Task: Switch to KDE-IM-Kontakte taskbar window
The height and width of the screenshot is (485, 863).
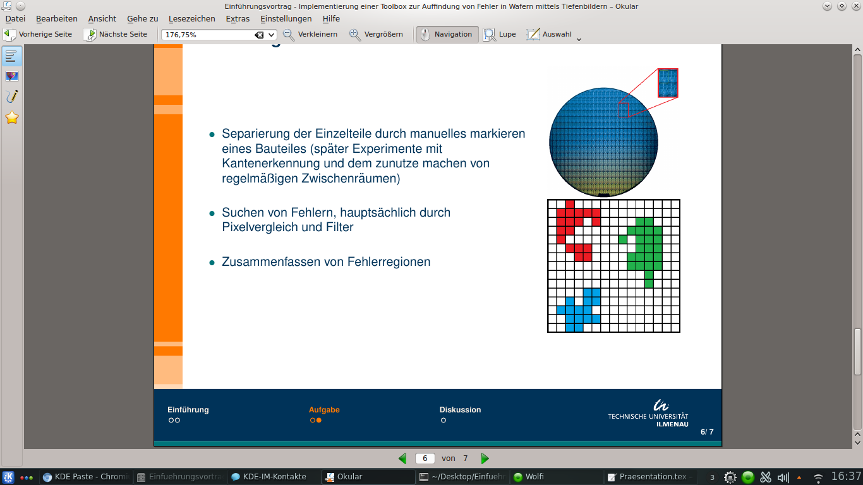Action: 274,477
